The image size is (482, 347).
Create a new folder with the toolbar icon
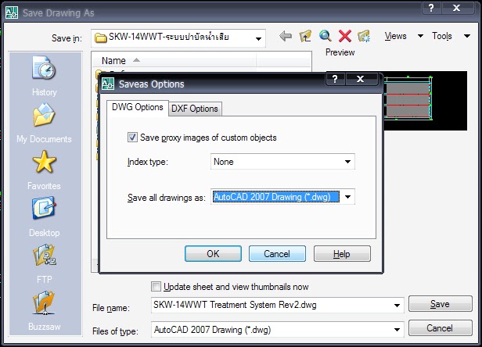[364, 36]
